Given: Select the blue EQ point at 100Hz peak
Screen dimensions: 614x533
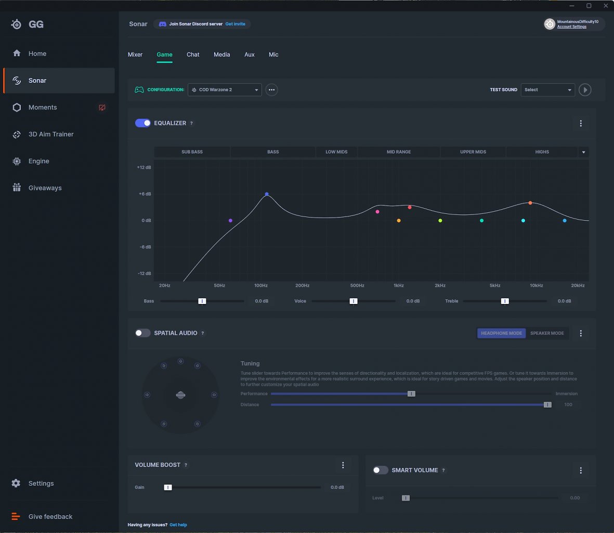Looking at the screenshot, I should pyautogui.click(x=267, y=194).
